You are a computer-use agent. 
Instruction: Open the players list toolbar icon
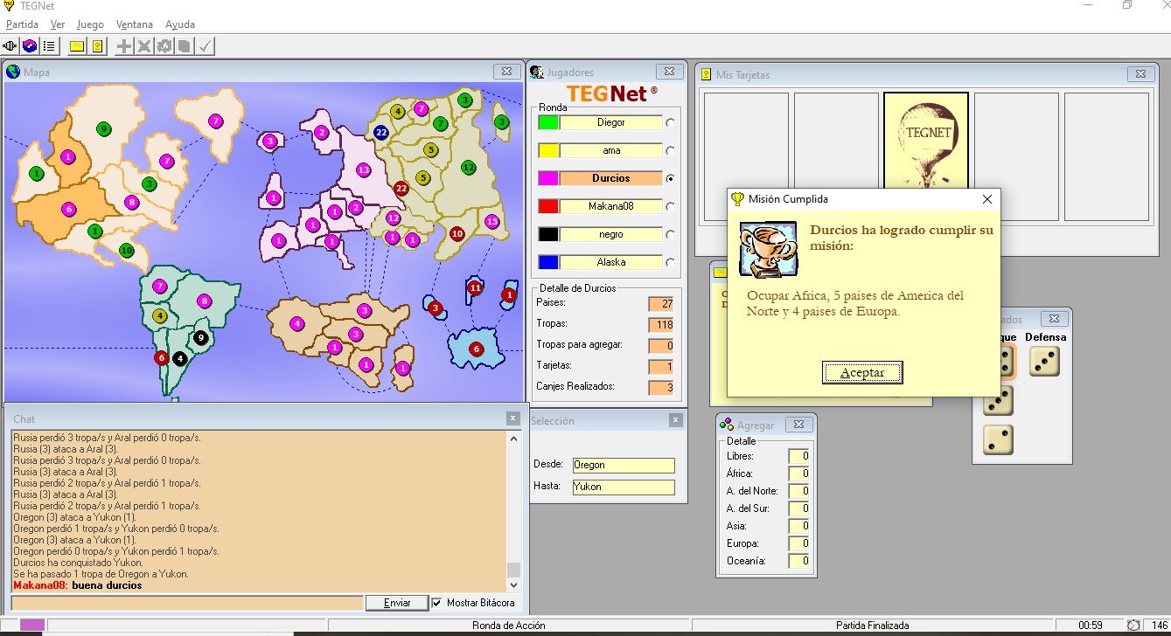pyautogui.click(x=49, y=46)
